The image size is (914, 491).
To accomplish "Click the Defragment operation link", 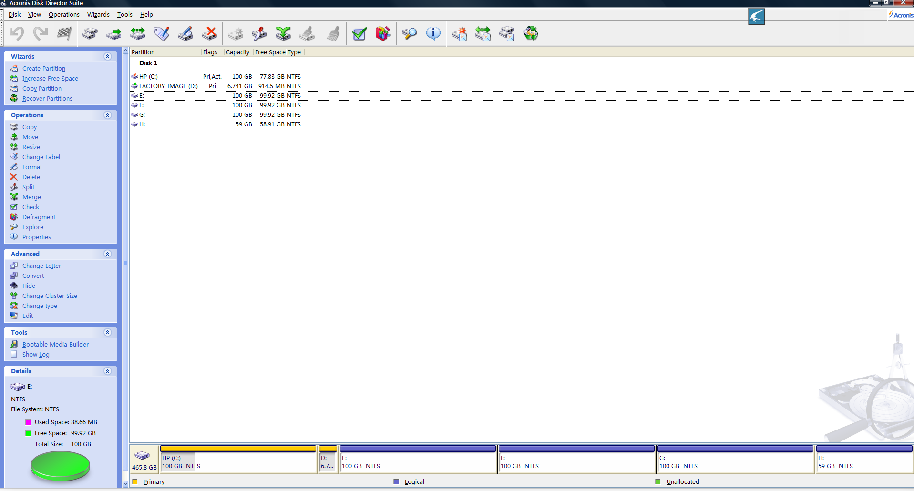I will (x=39, y=217).
